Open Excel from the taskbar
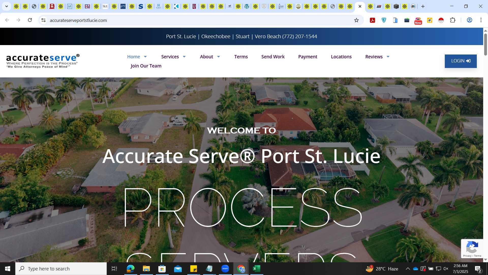Screen dimensions: 488x275 point(257,269)
